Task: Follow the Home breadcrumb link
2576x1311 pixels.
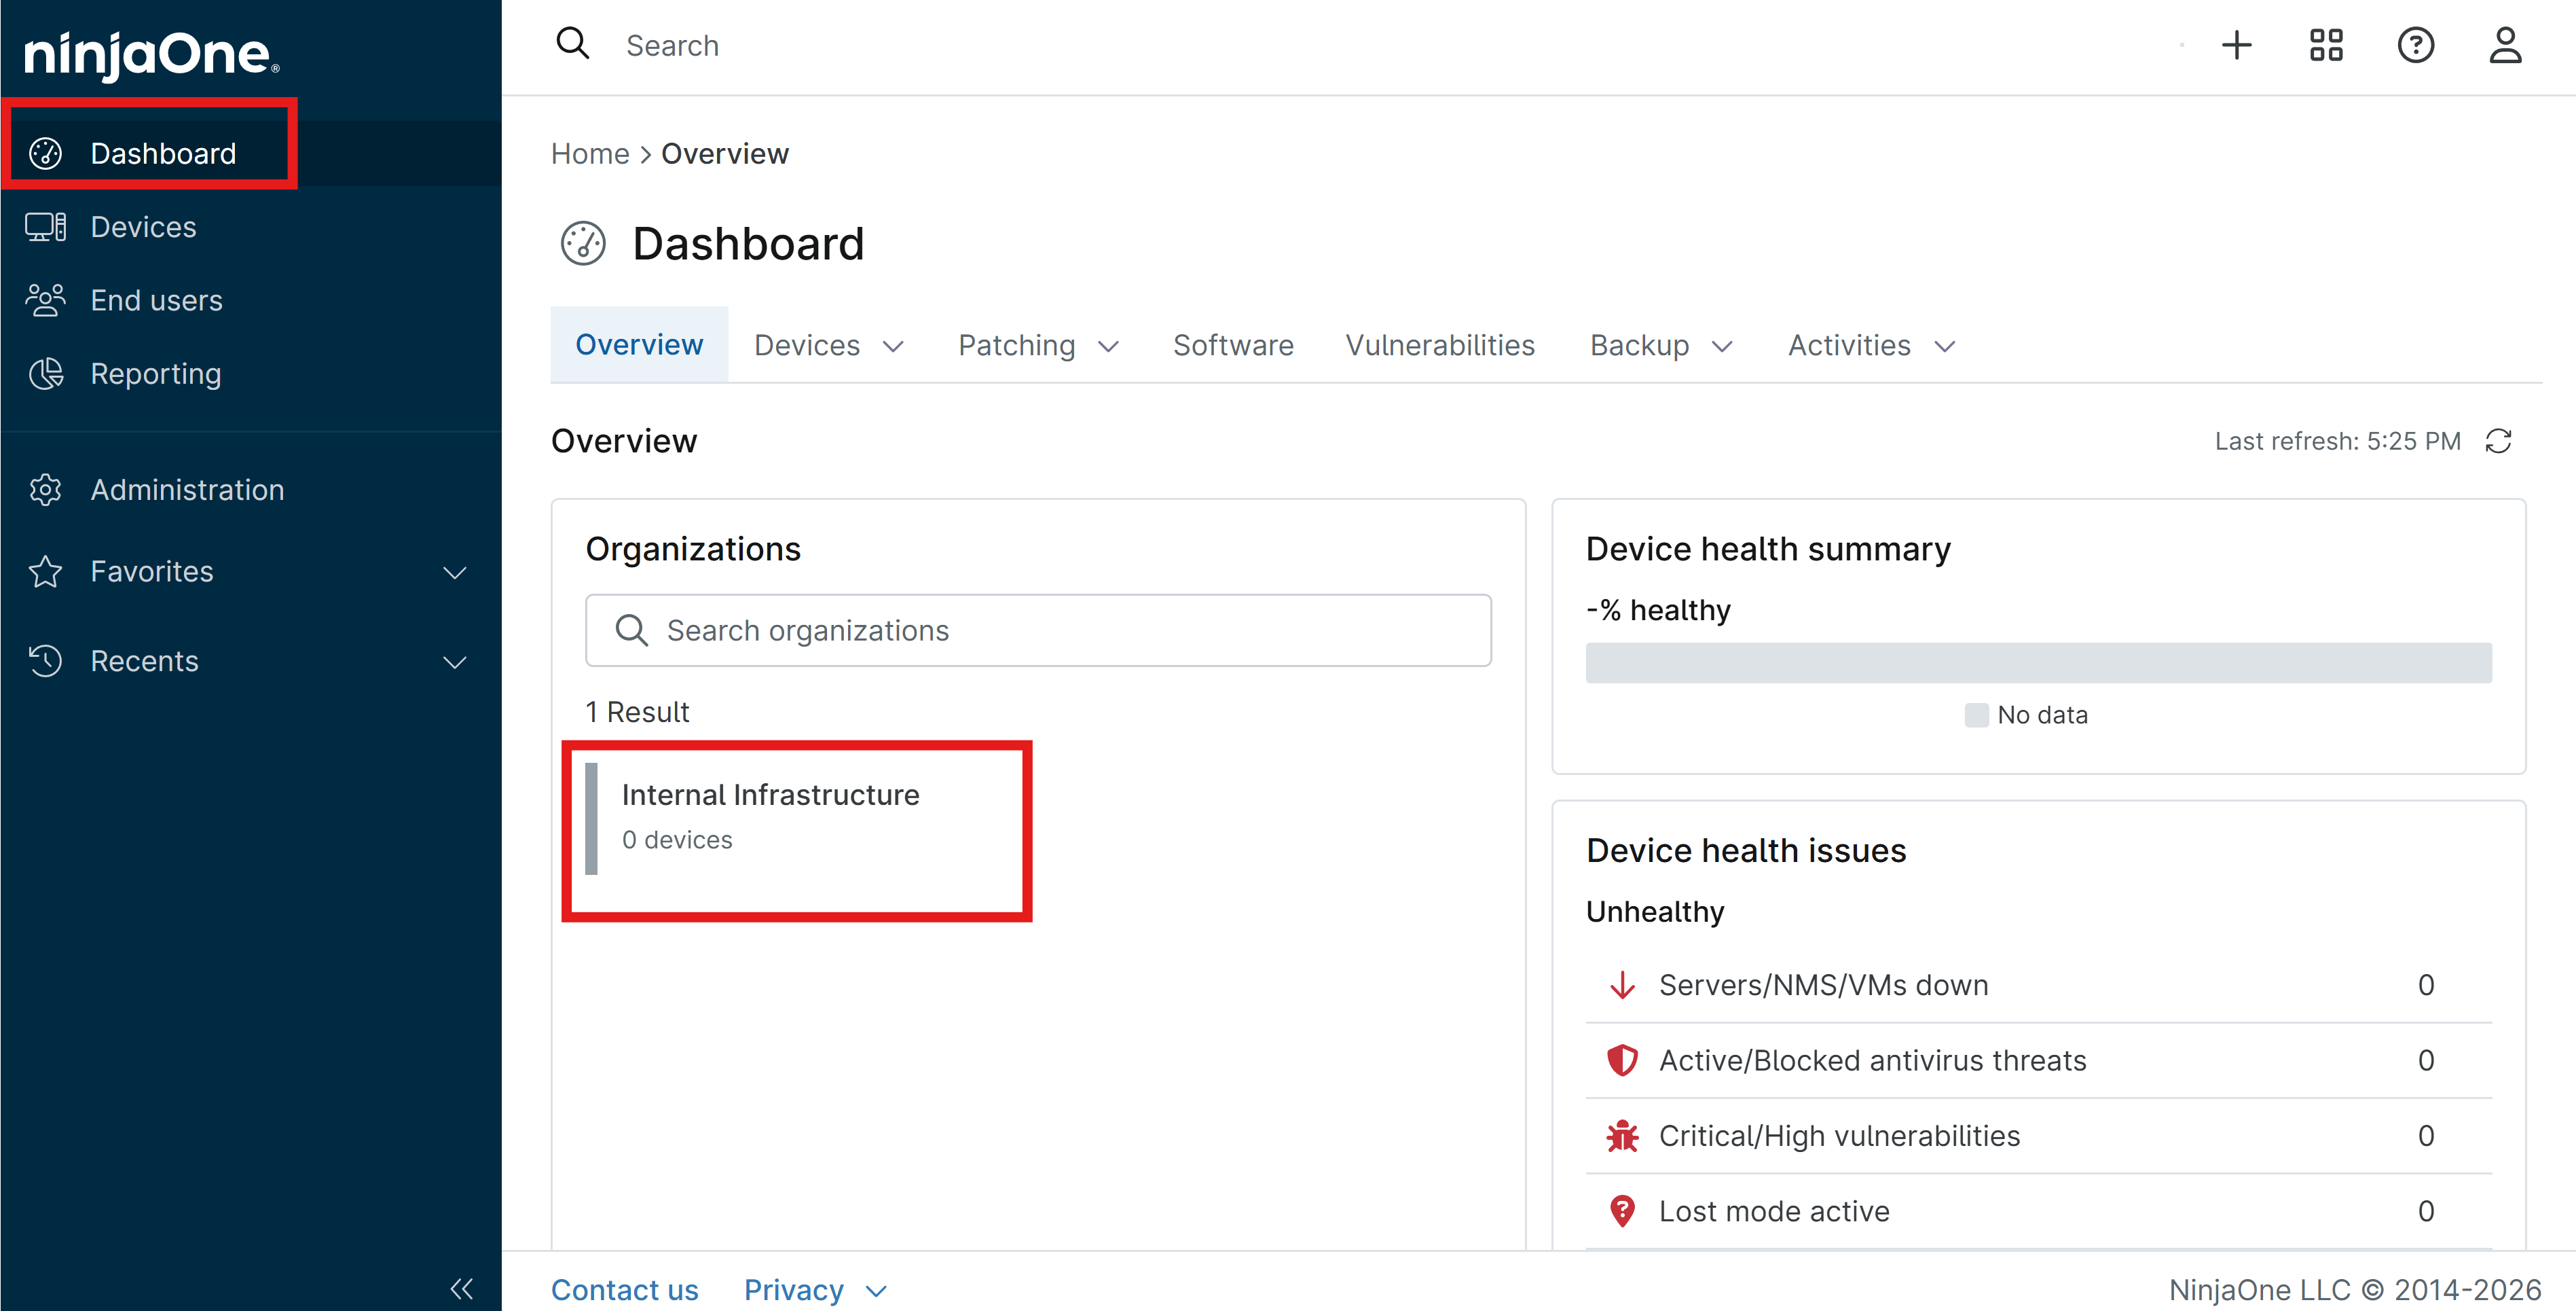Action: click(x=590, y=153)
